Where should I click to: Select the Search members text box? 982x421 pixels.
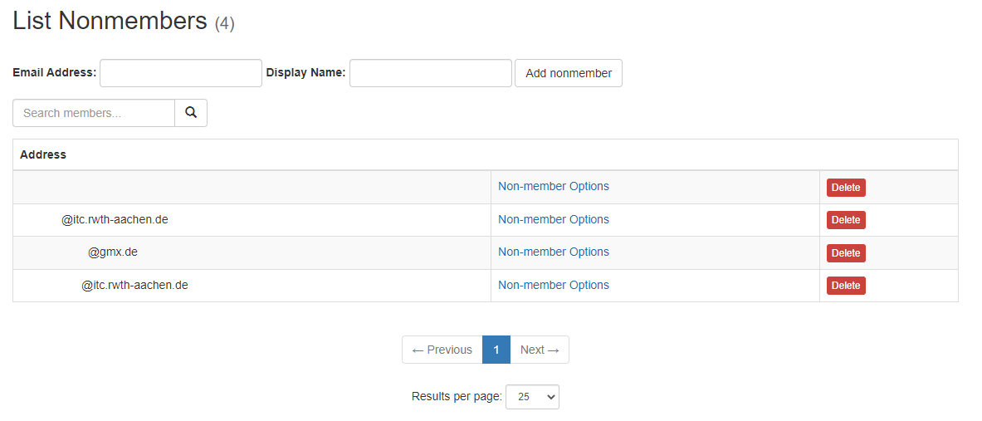pos(94,113)
